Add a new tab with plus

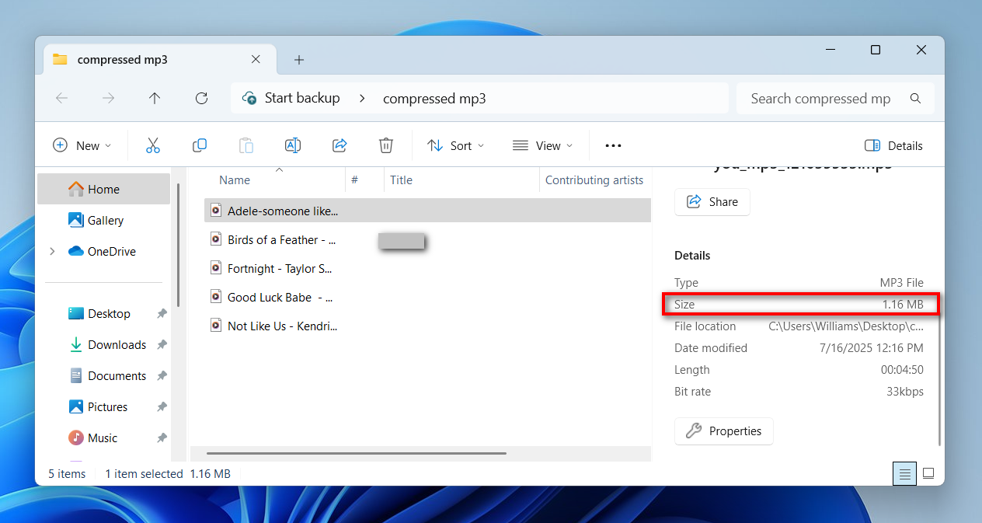299,60
